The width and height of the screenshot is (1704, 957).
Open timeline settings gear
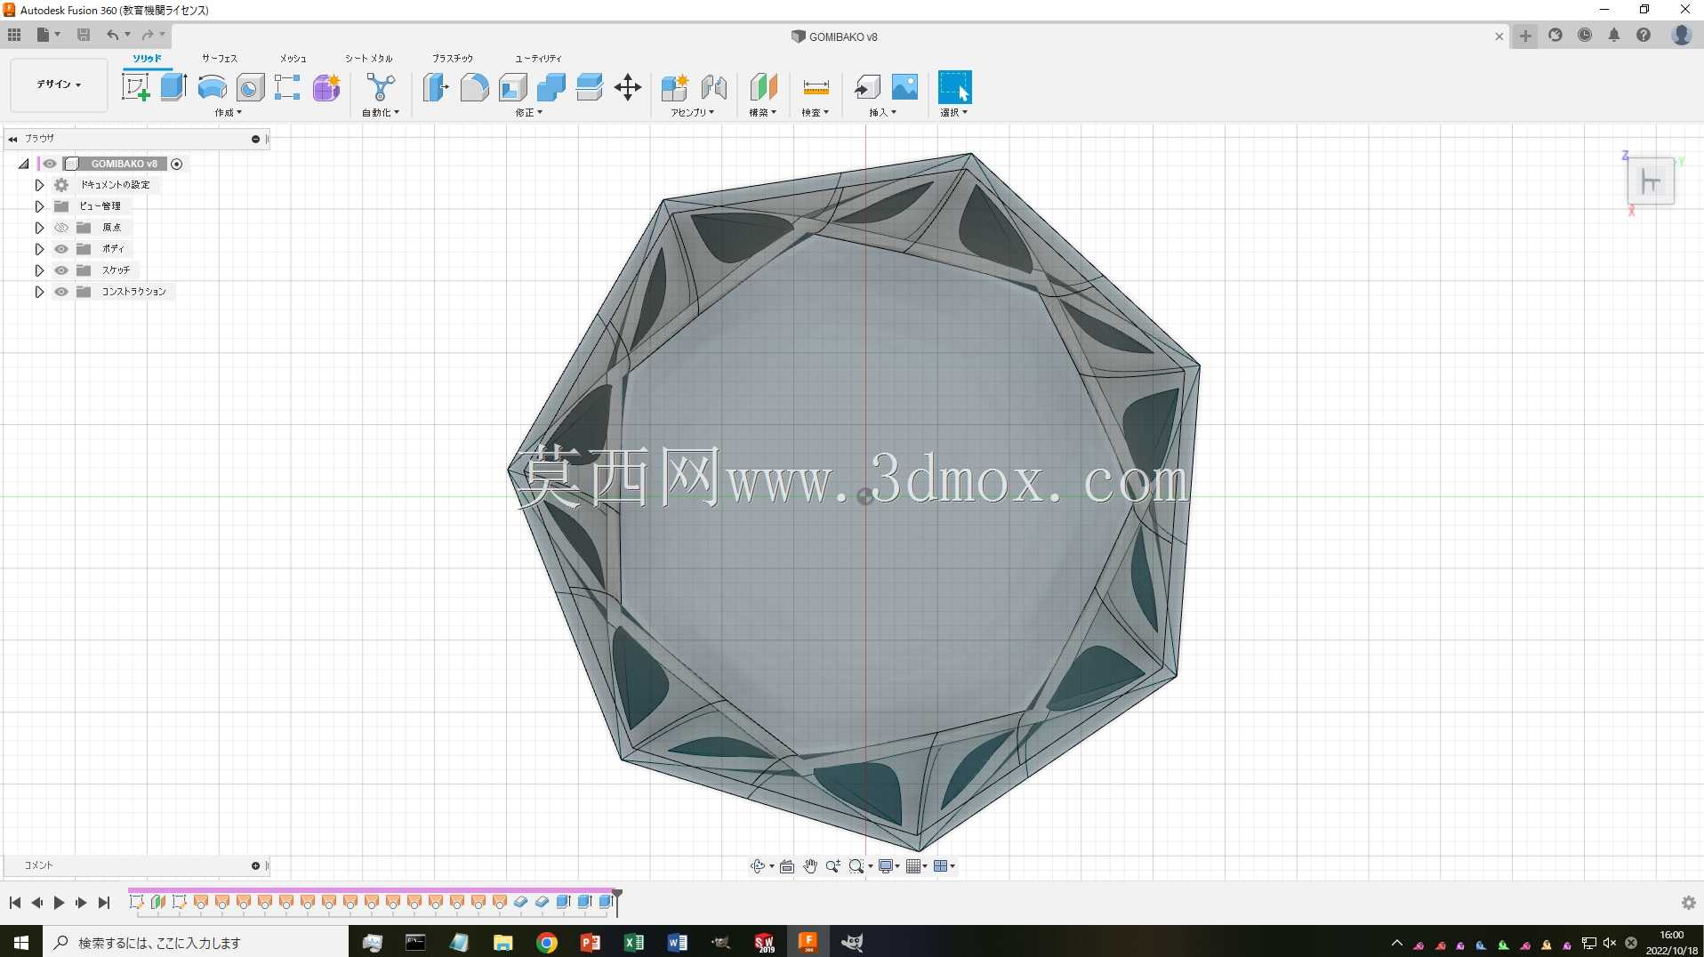[1688, 903]
